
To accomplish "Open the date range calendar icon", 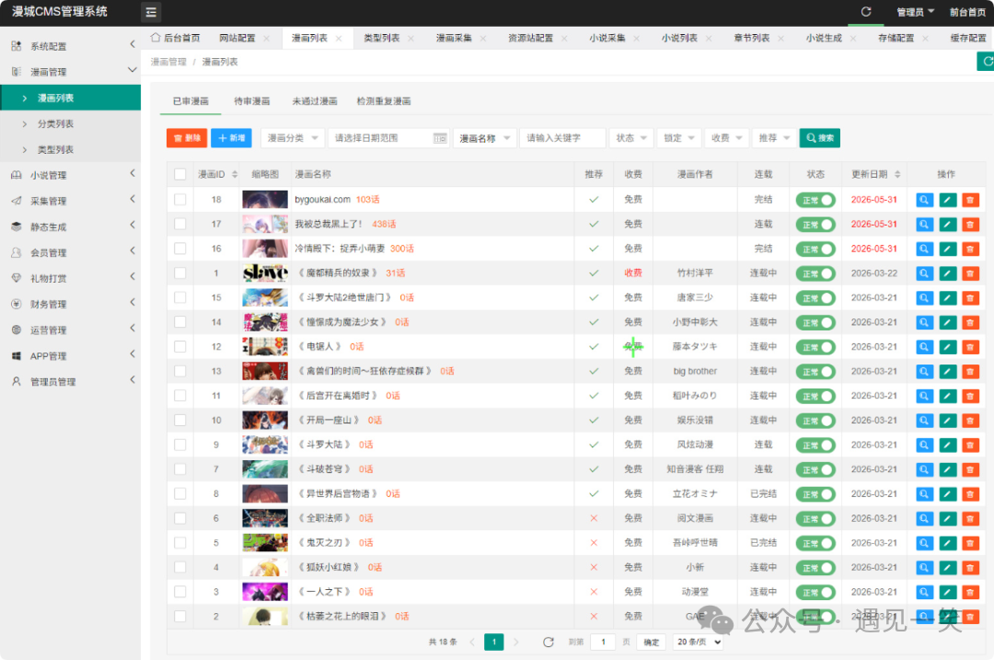I will point(440,138).
